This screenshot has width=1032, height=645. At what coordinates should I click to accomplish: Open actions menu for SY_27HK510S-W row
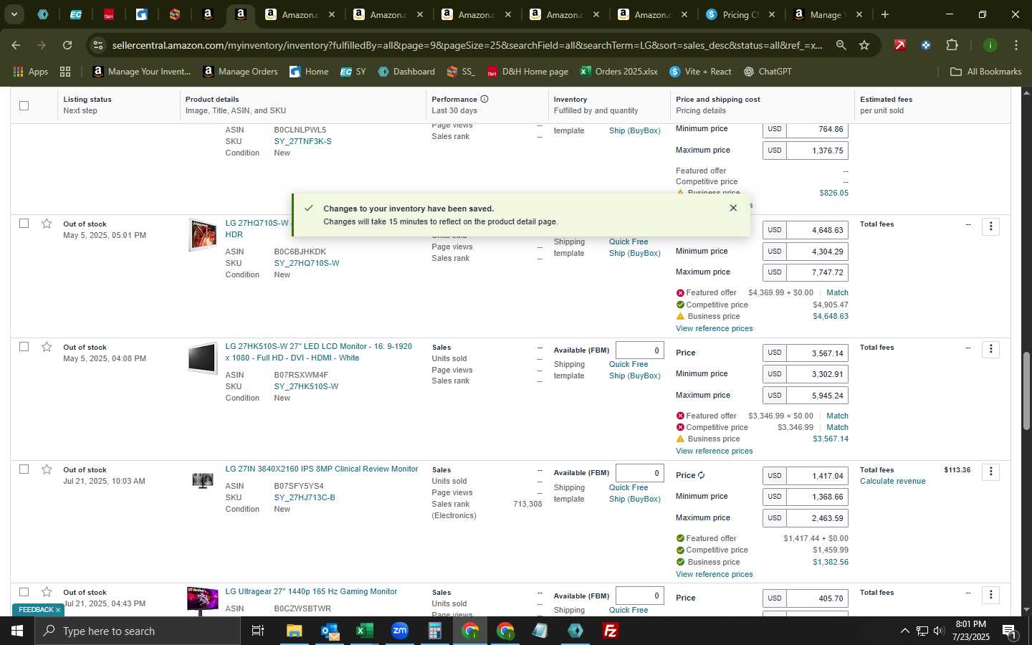990,349
